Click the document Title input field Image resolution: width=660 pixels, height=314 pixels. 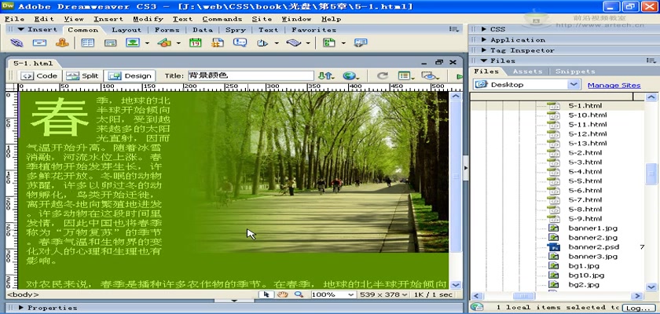(x=251, y=75)
